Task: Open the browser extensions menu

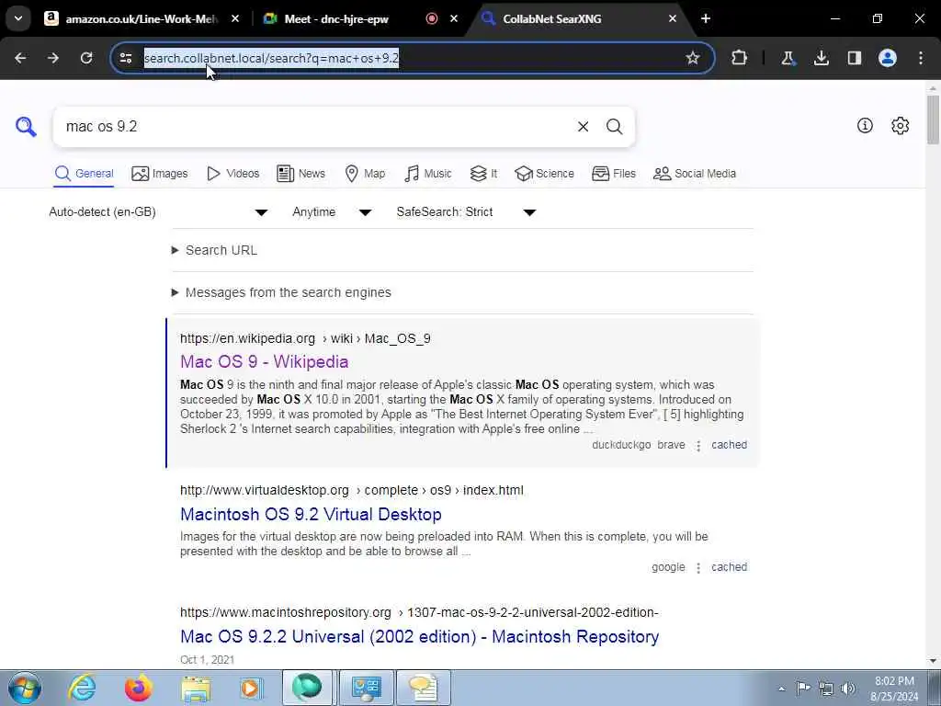Action: tap(740, 58)
